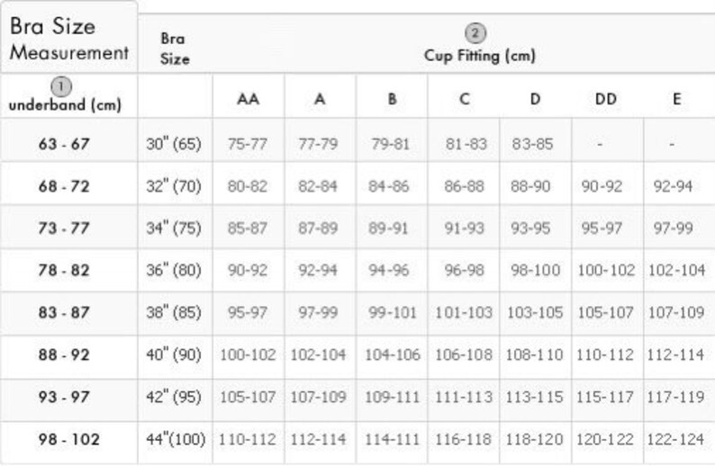Select the DD cup column header
This screenshot has width=715, height=466.
(606, 99)
